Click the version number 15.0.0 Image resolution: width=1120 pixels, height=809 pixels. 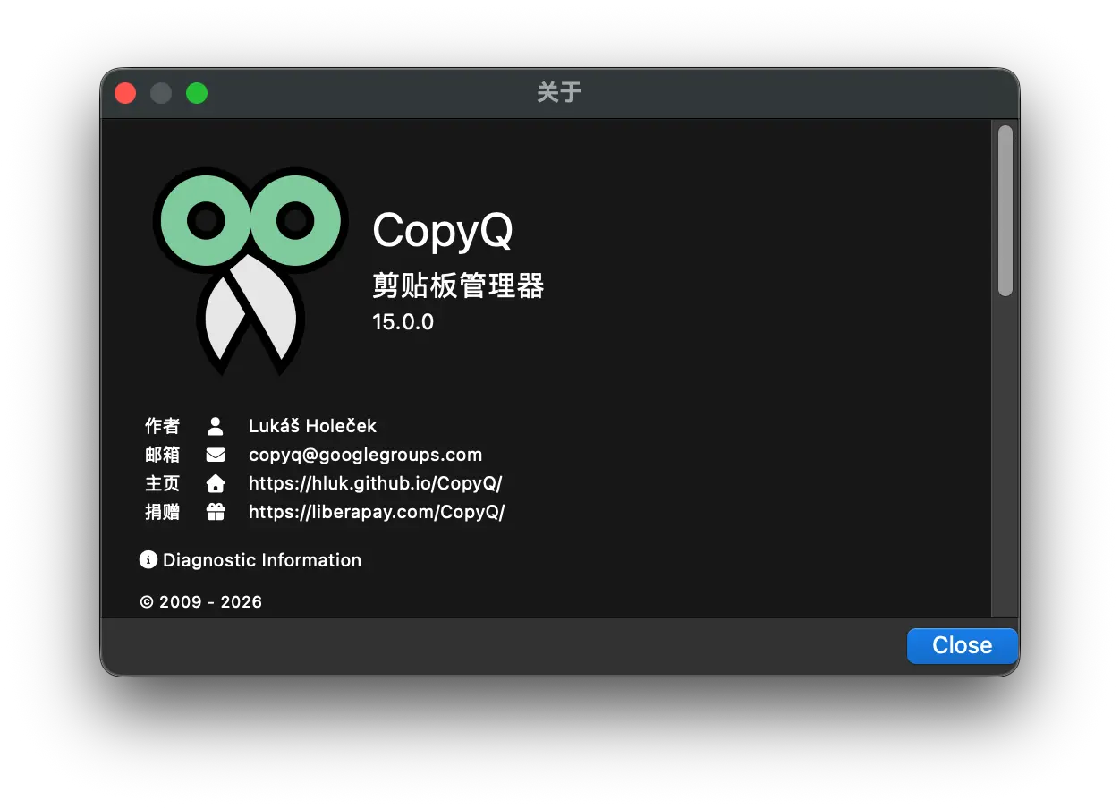click(x=403, y=322)
